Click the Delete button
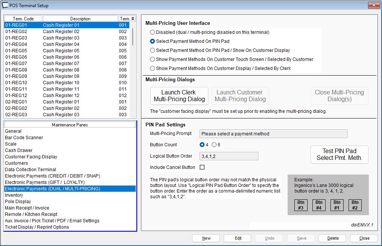 click(332, 238)
